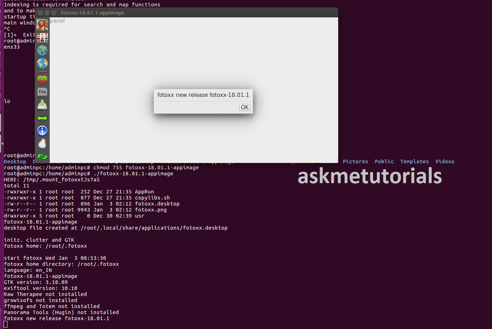Click the green double-arrow prev/next icon

42,118
